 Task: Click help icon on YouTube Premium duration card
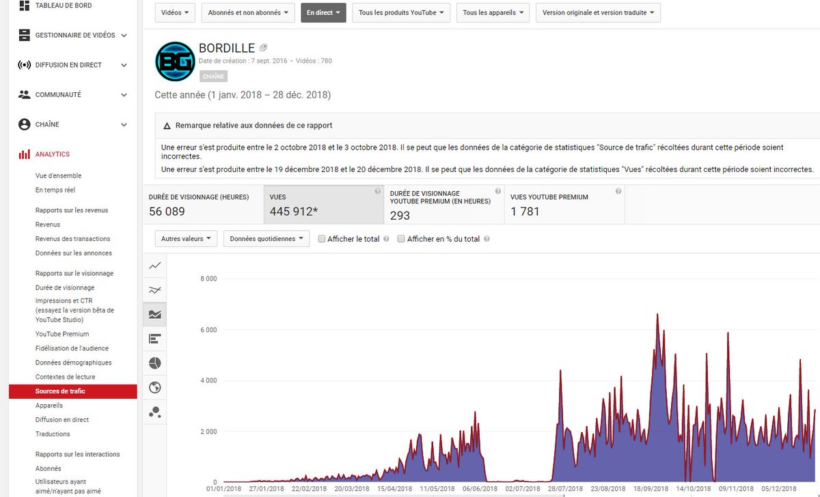(x=497, y=192)
